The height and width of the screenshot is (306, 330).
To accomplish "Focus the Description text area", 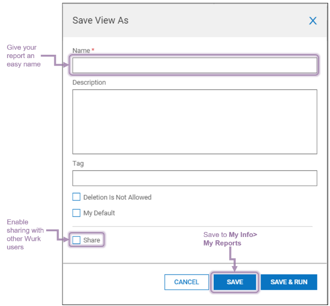I will coord(194,121).
